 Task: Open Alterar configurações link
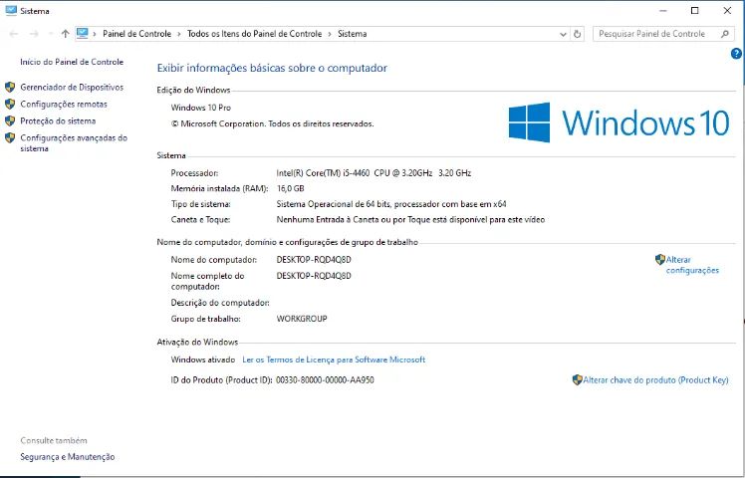(692, 265)
